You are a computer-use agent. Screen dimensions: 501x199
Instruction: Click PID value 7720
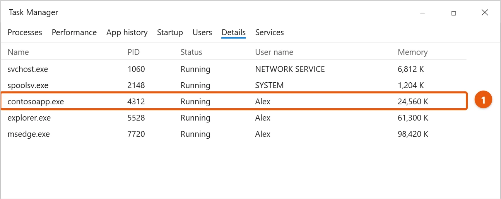[x=136, y=134]
